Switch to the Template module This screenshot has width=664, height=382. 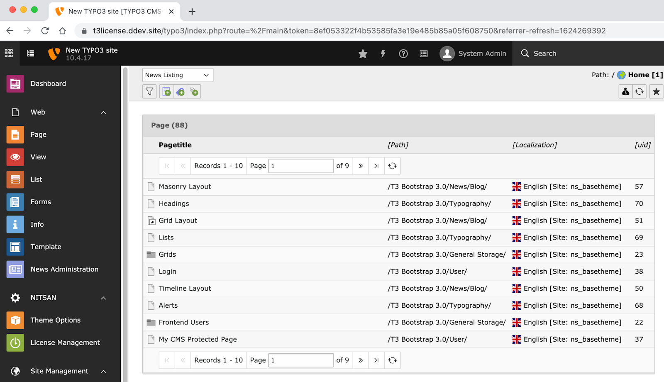(46, 247)
